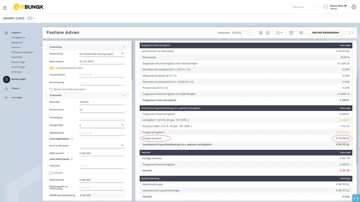Open the hamburger menu
360x202 pixels.
coord(5,8)
